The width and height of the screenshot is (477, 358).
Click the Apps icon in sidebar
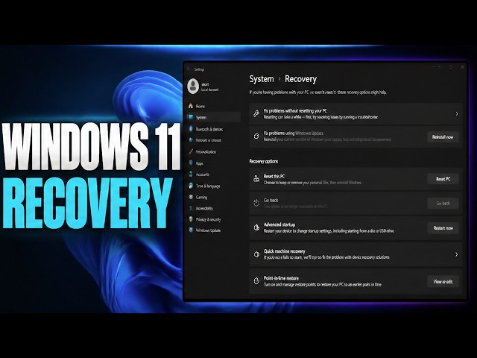pyautogui.click(x=191, y=163)
